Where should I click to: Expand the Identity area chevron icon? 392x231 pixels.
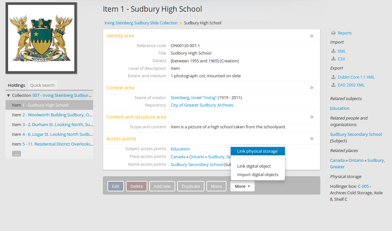[312, 36]
